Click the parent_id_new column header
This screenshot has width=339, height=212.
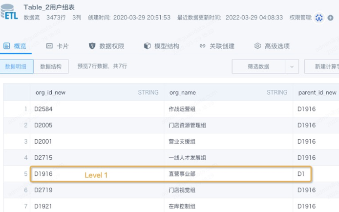pos(316,92)
